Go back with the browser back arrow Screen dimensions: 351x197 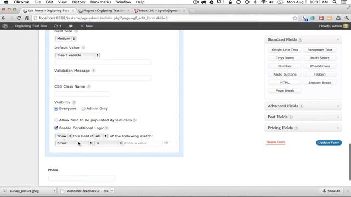[4, 18]
